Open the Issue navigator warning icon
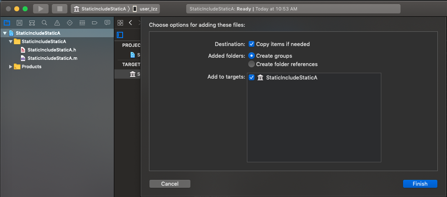The height and width of the screenshot is (197, 447). click(x=57, y=23)
